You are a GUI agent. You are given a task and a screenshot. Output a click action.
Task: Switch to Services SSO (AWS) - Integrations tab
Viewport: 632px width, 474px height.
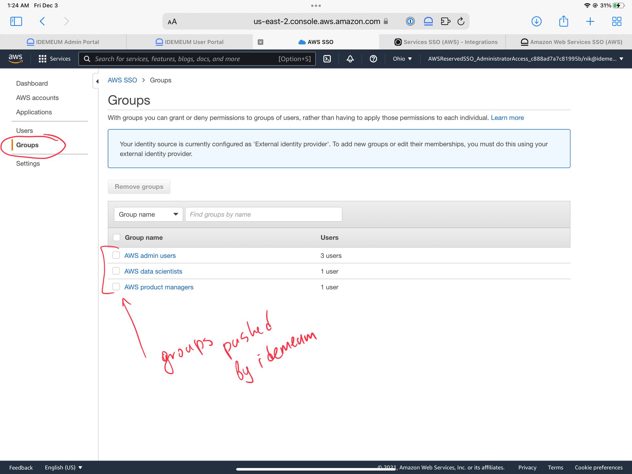tap(442, 42)
